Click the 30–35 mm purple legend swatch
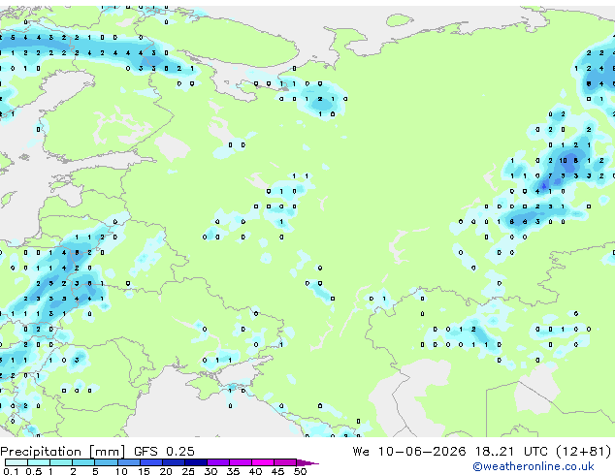This screenshot has width=615, height=475. 217,462
